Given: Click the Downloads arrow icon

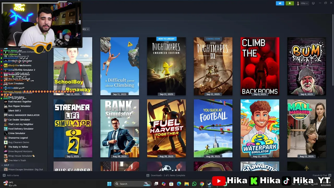Looking at the screenshot, I should [x=148, y=175].
